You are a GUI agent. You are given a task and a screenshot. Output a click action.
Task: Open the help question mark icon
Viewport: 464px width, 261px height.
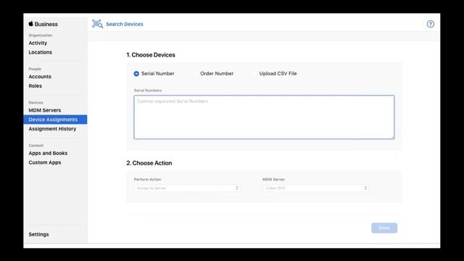point(430,24)
